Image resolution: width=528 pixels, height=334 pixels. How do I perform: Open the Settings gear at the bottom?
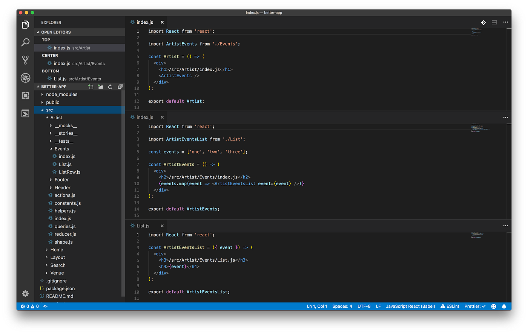click(x=25, y=294)
